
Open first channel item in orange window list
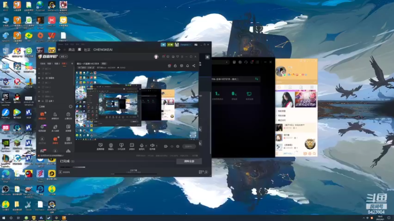click(296, 127)
